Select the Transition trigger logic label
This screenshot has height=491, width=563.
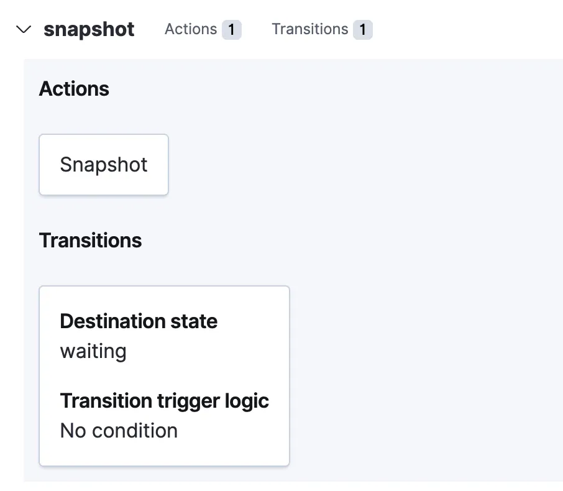pos(164,401)
